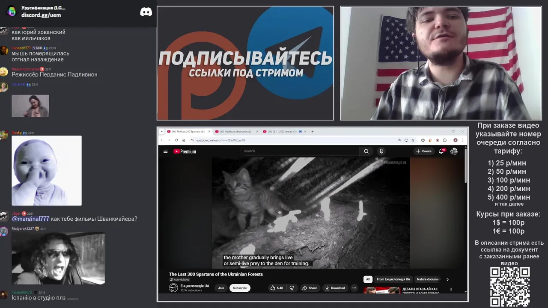Dislike the video
The width and height of the screenshot is (548, 308).
292,288
